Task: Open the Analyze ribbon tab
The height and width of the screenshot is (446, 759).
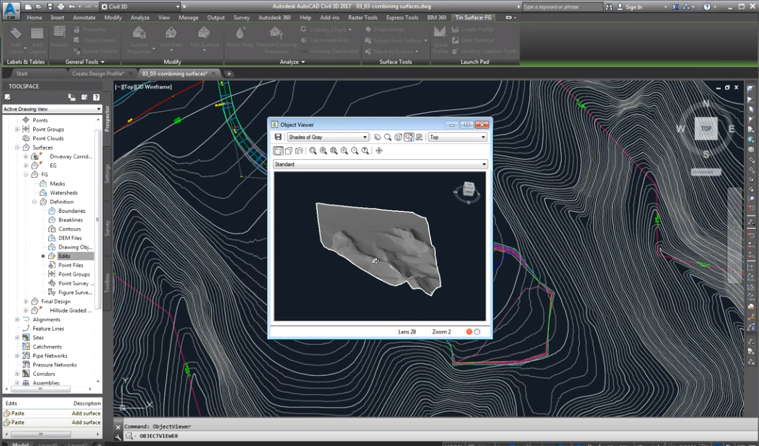Action: [140, 17]
